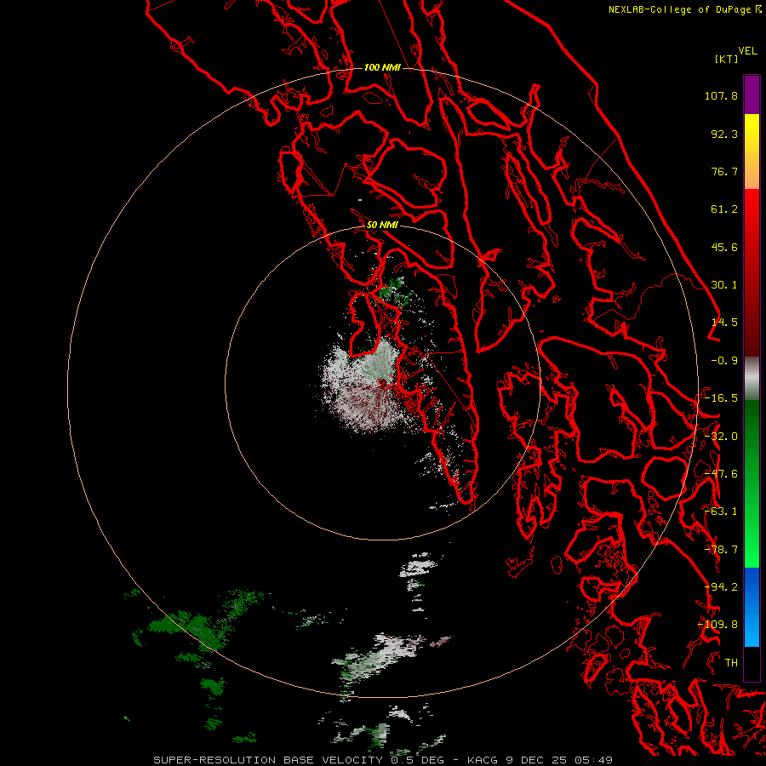Click the 14.5 value on velocity scale
The width and height of the screenshot is (766, 766).
(724, 323)
